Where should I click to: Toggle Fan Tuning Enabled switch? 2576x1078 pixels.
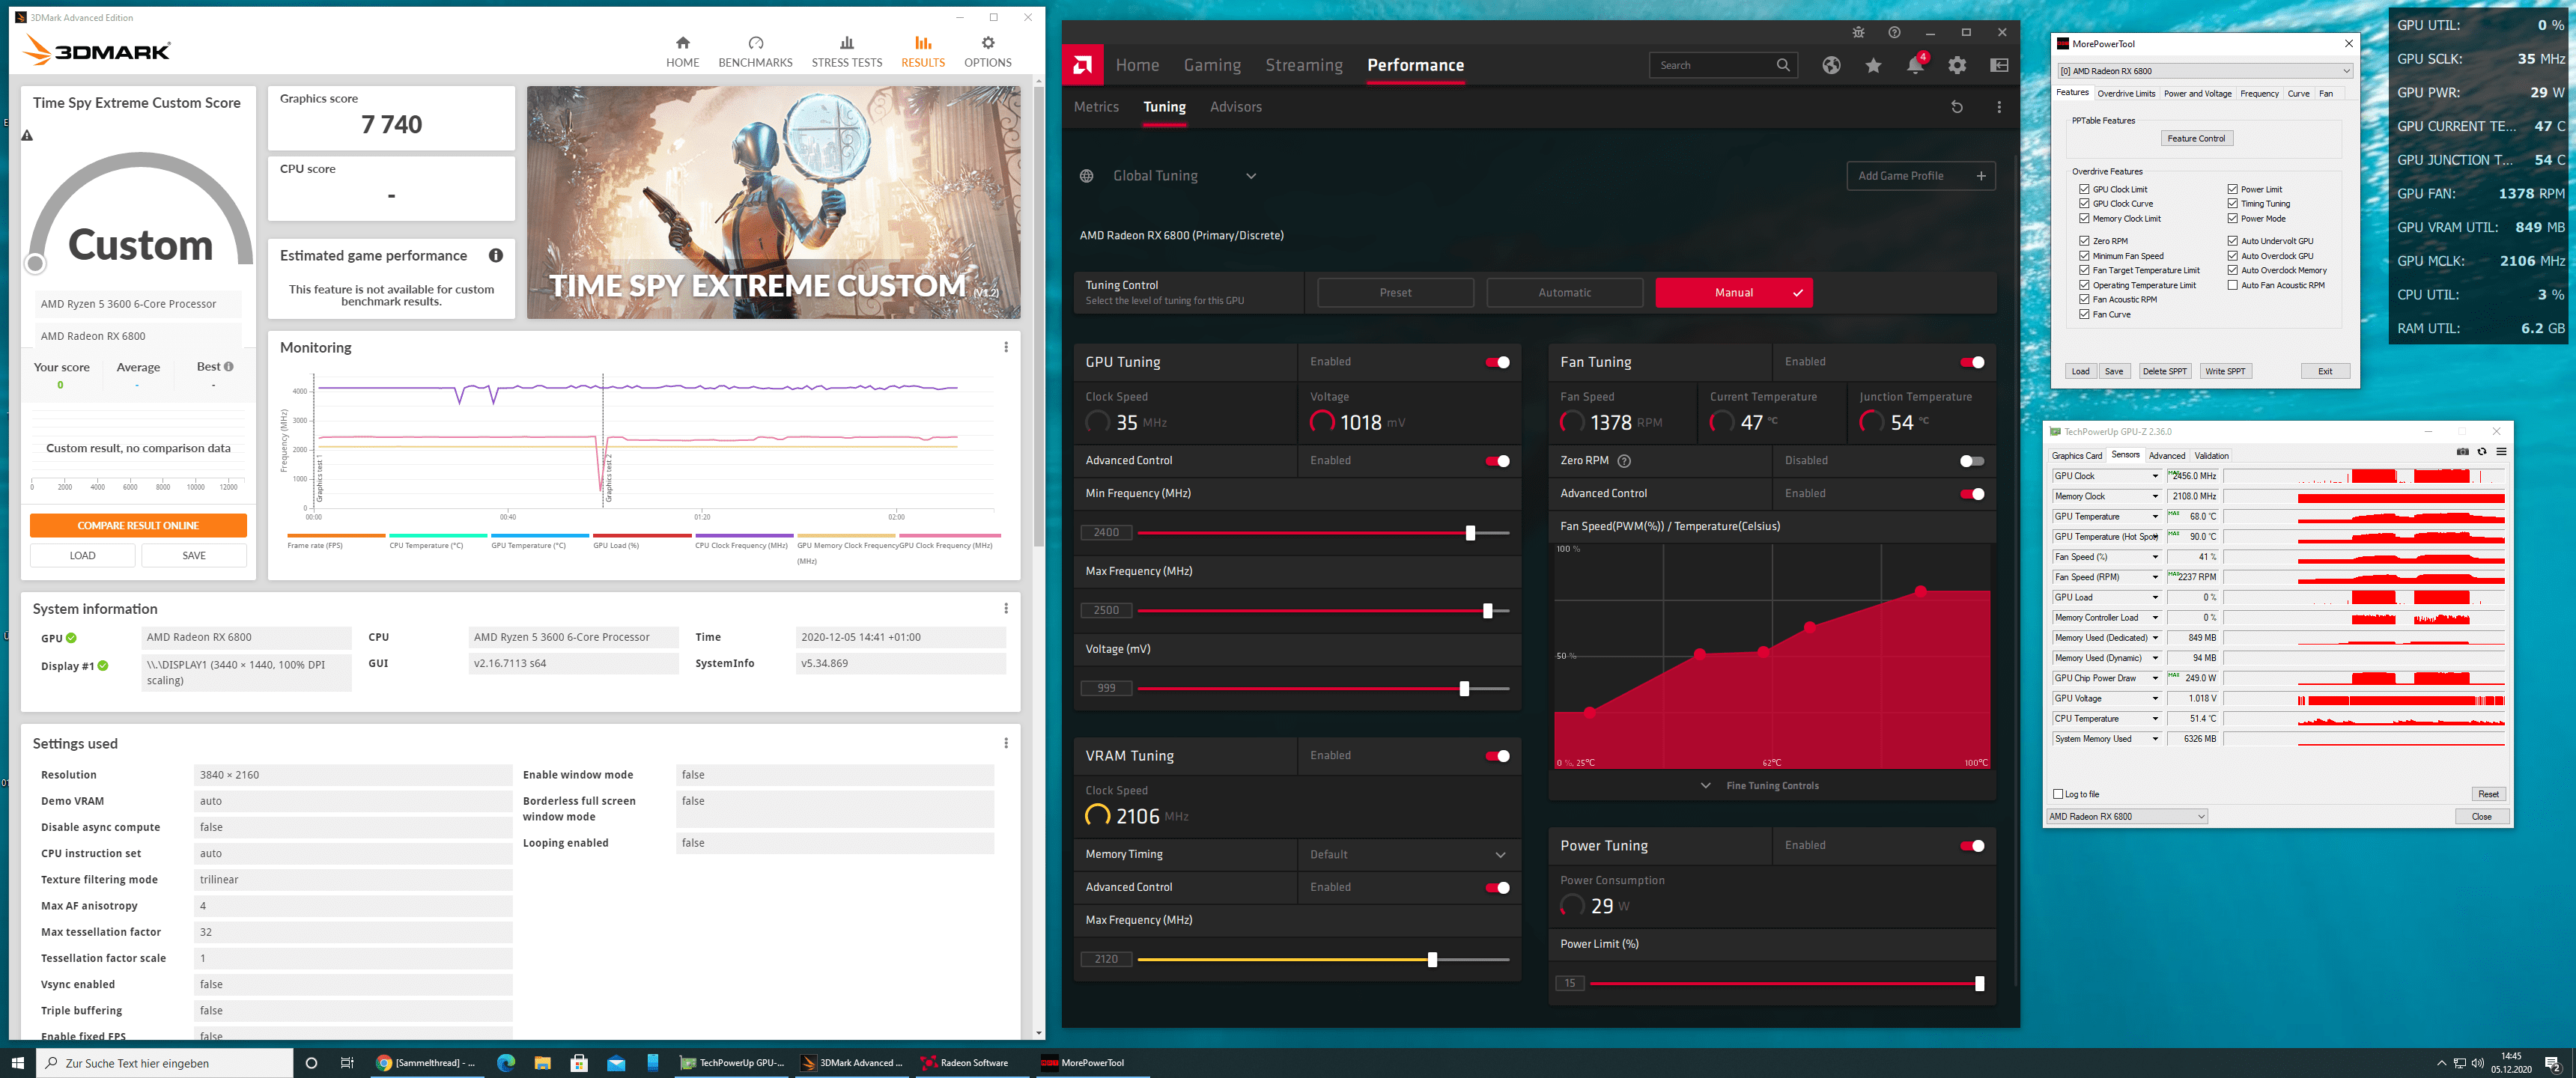pyautogui.click(x=1972, y=362)
